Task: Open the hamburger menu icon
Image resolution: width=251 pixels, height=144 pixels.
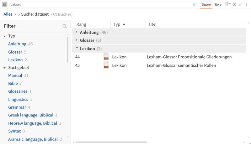Action: click(x=4, y=4)
